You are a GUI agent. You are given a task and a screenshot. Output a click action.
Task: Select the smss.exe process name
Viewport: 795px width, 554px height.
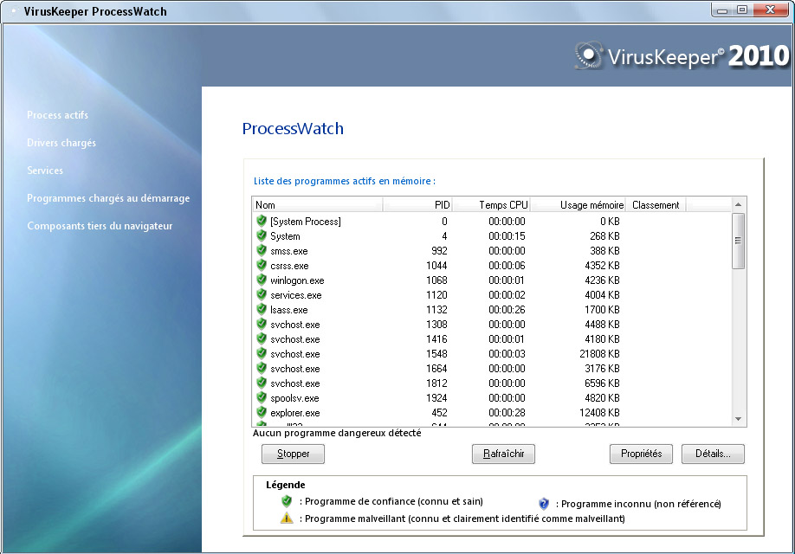(289, 251)
